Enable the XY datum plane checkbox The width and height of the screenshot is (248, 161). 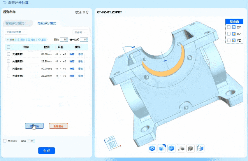[x=229, y=27]
